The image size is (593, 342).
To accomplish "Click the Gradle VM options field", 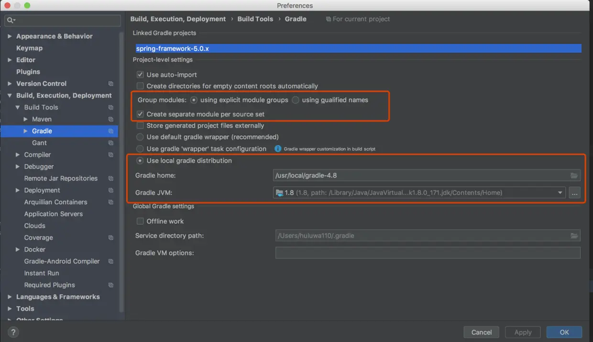I will tap(428, 253).
